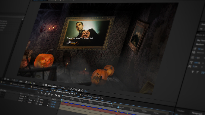Click the work area end handle
Viewport: 205px width, 115px height.
[x=111, y=104]
